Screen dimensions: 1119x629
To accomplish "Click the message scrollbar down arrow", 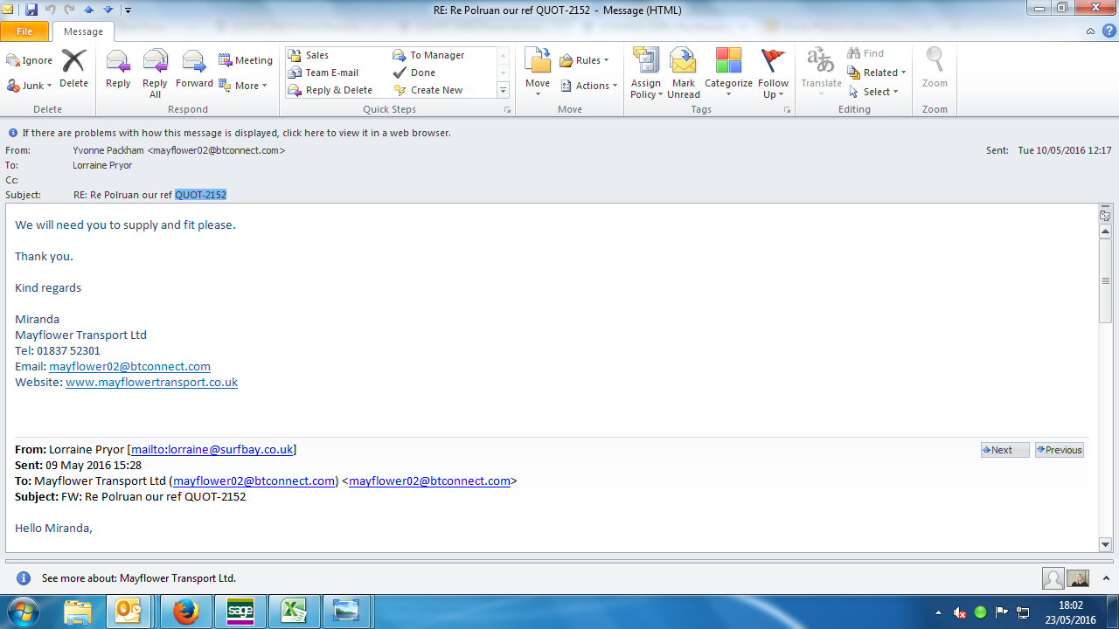I will (x=1105, y=544).
